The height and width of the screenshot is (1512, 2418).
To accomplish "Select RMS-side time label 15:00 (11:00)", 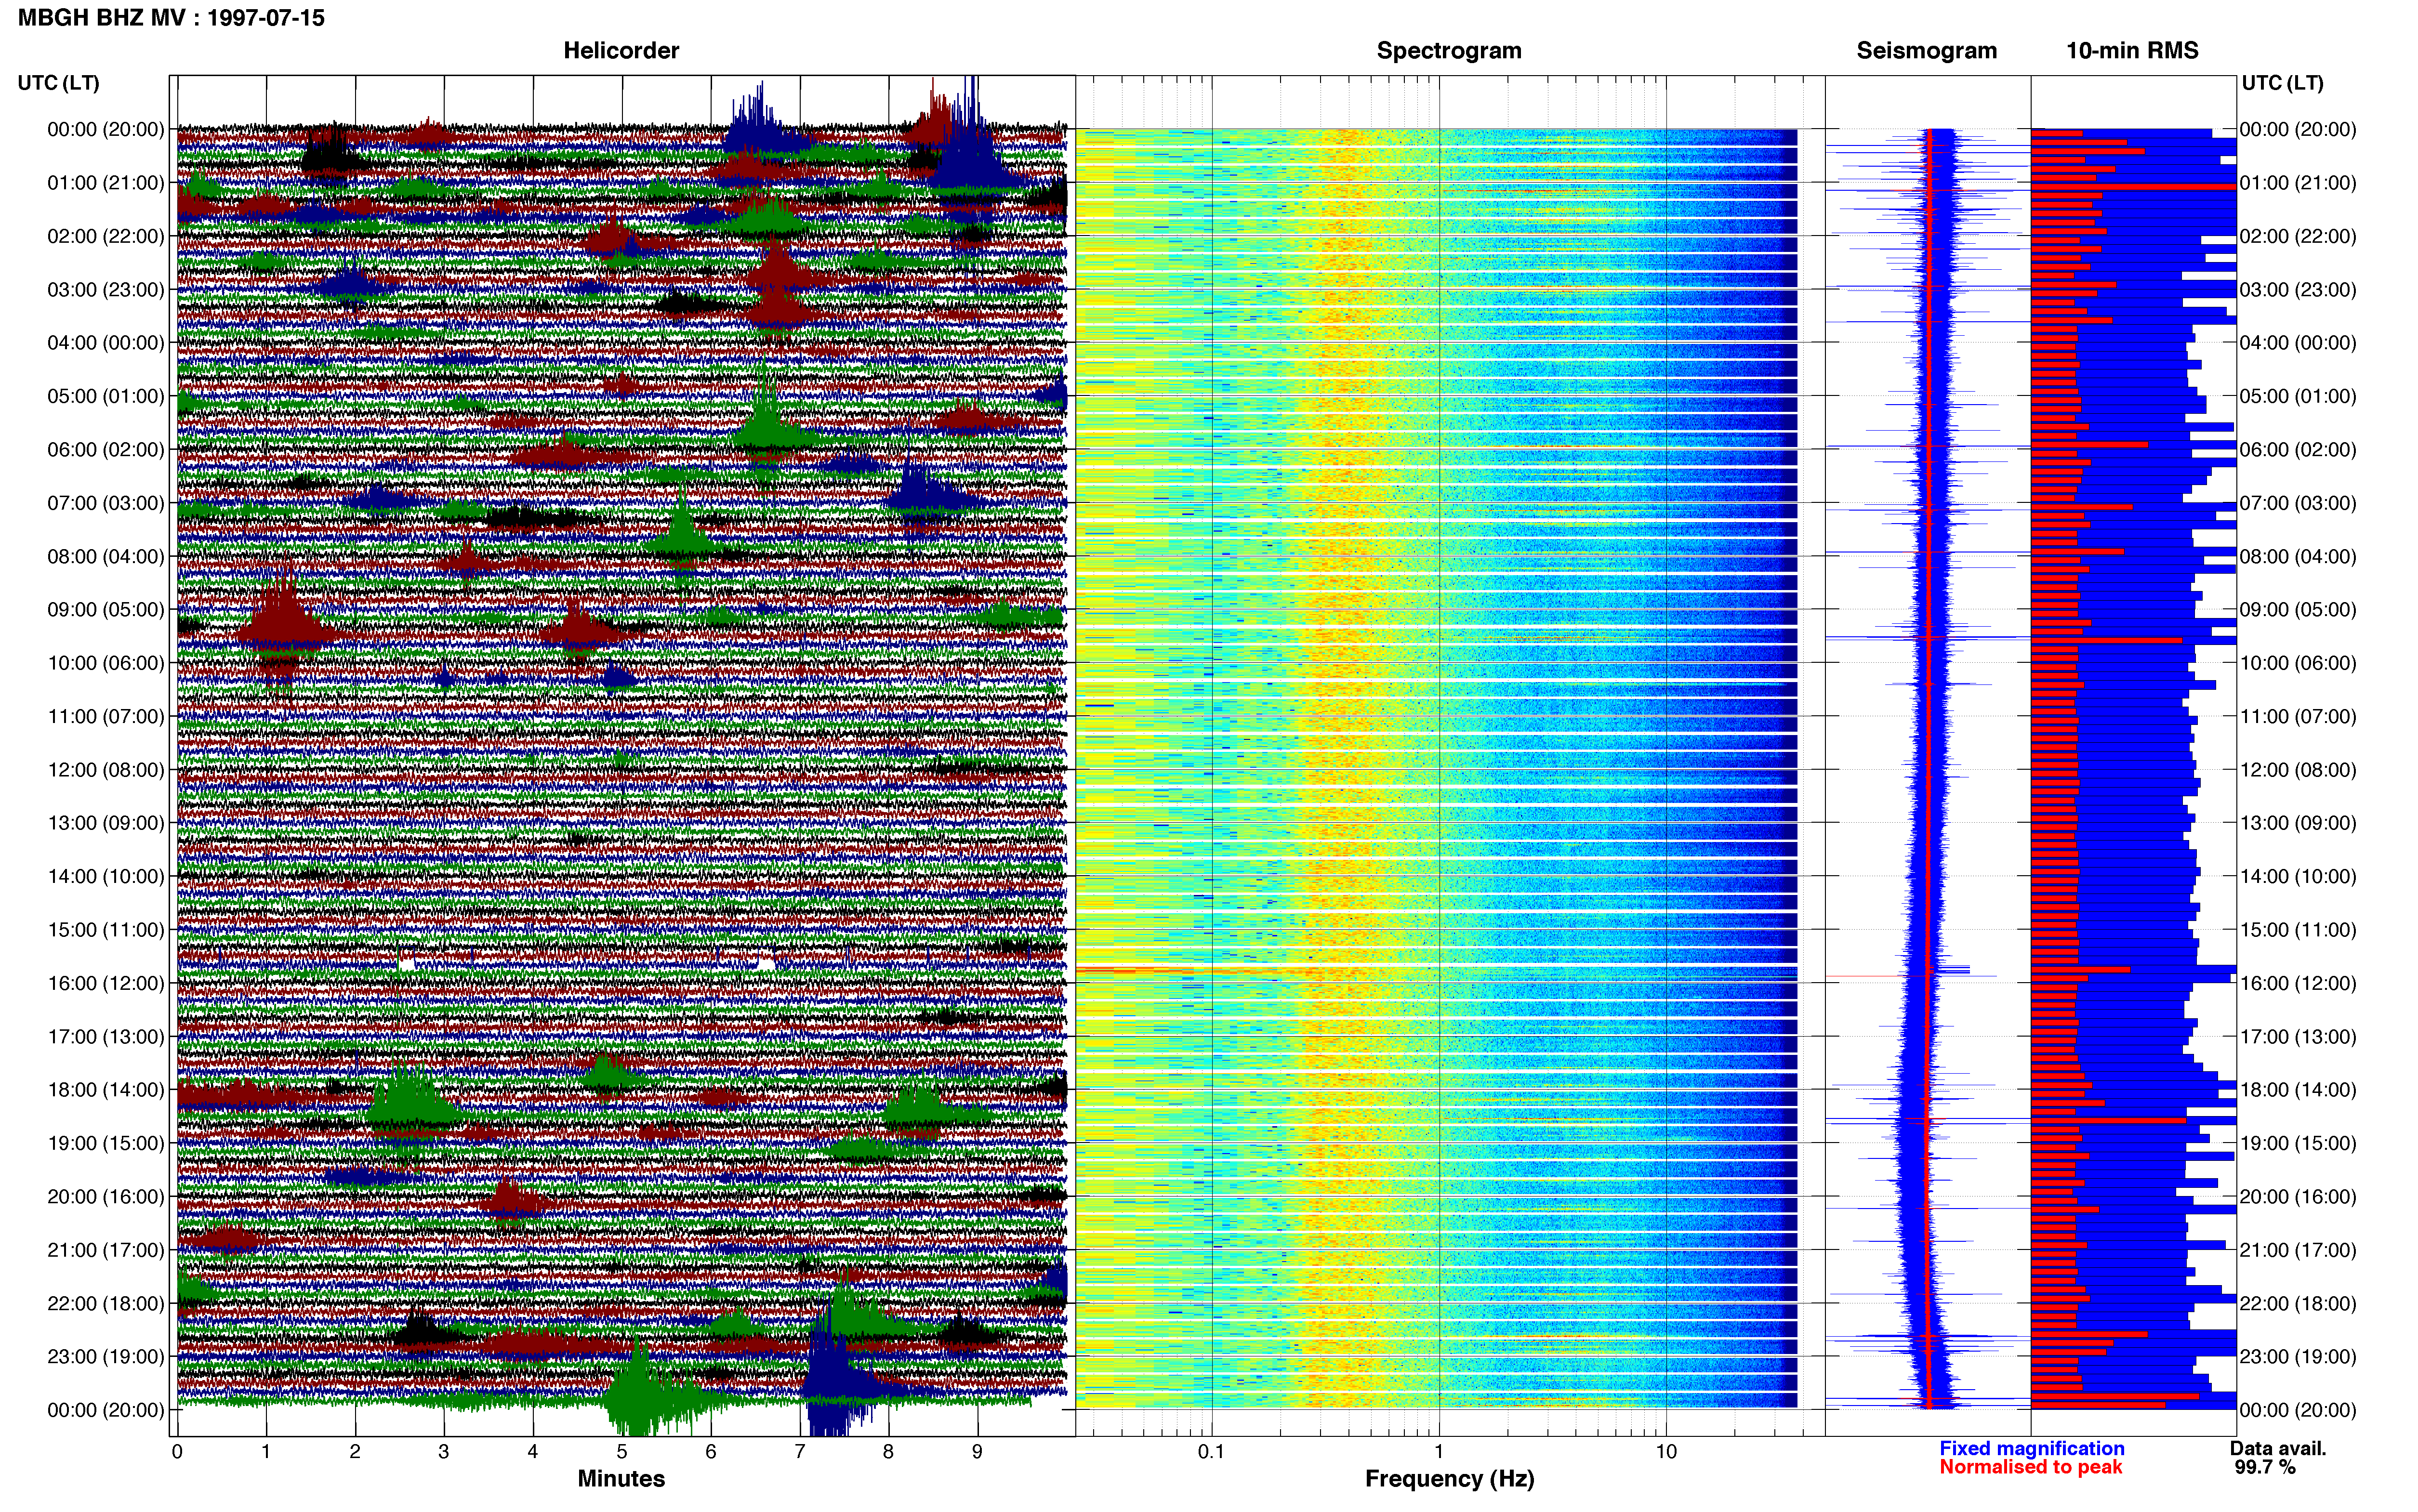I will click(x=2298, y=930).
